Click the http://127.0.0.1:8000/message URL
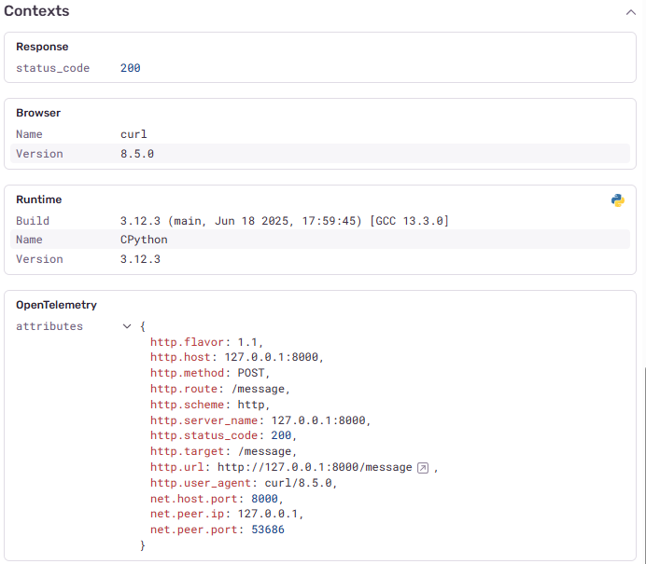Image resolution: width=646 pixels, height=564 pixels. (314, 467)
